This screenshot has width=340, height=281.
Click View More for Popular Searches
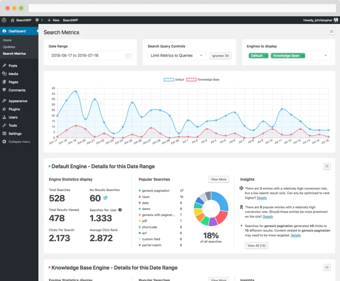click(x=218, y=179)
